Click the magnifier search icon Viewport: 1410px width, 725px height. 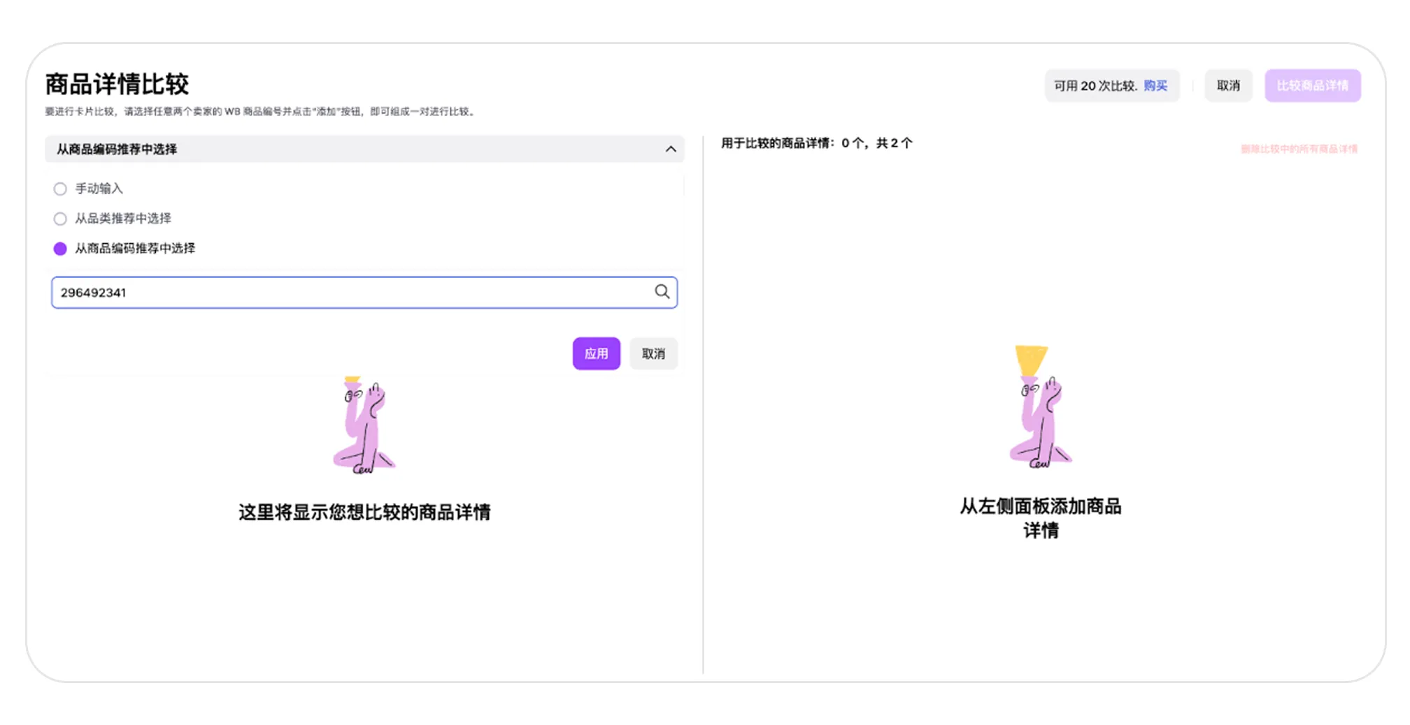pos(662,292)
